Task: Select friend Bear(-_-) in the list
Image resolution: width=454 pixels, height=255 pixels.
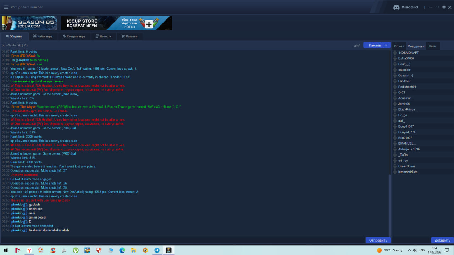Action: click(x=423, y=64)
